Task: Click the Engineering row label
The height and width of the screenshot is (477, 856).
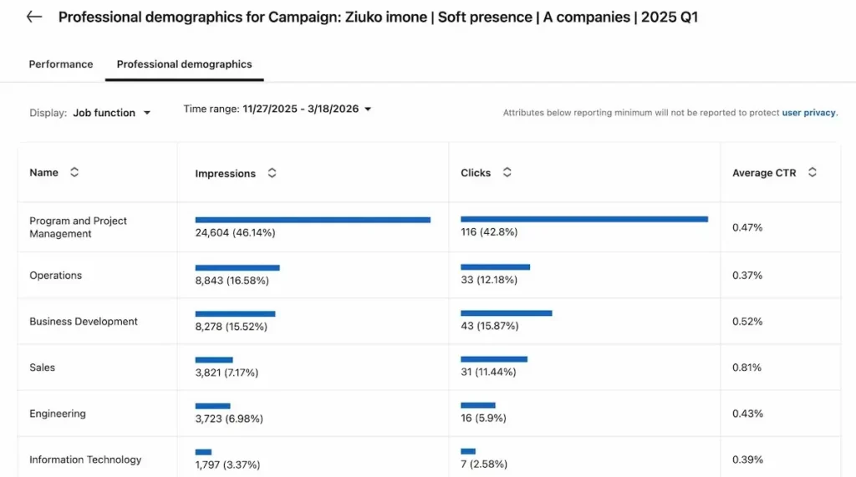Action: coord(58,414)
